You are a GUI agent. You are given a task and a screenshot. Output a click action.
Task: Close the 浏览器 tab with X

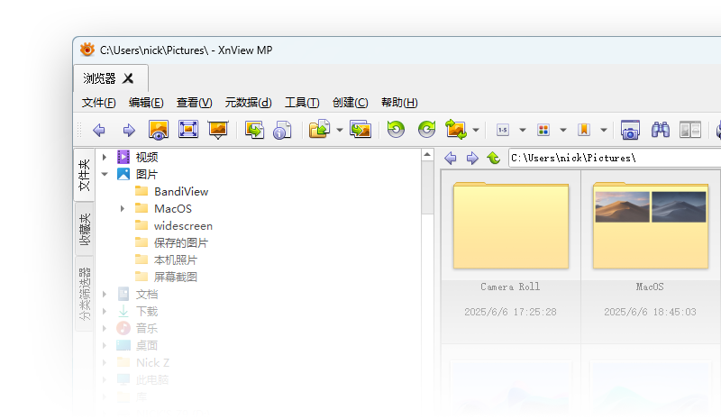128,78
